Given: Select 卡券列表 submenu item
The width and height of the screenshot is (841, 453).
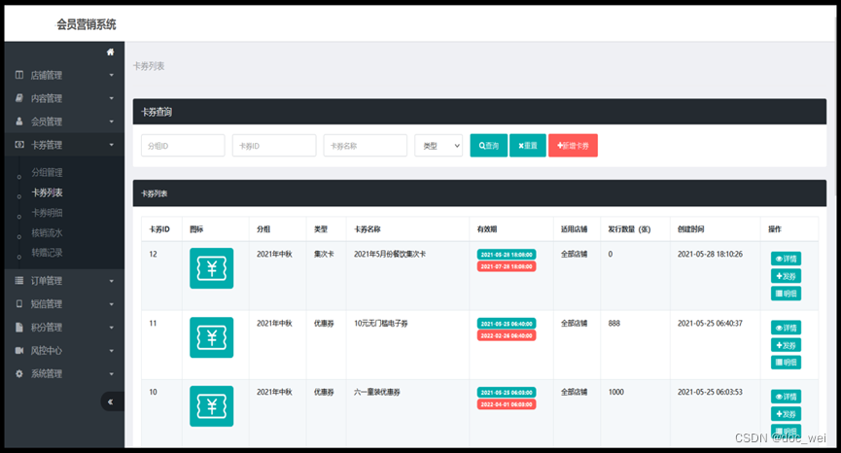Looking at the screenshot, I should pyautogui.click(x=48, y=192).
